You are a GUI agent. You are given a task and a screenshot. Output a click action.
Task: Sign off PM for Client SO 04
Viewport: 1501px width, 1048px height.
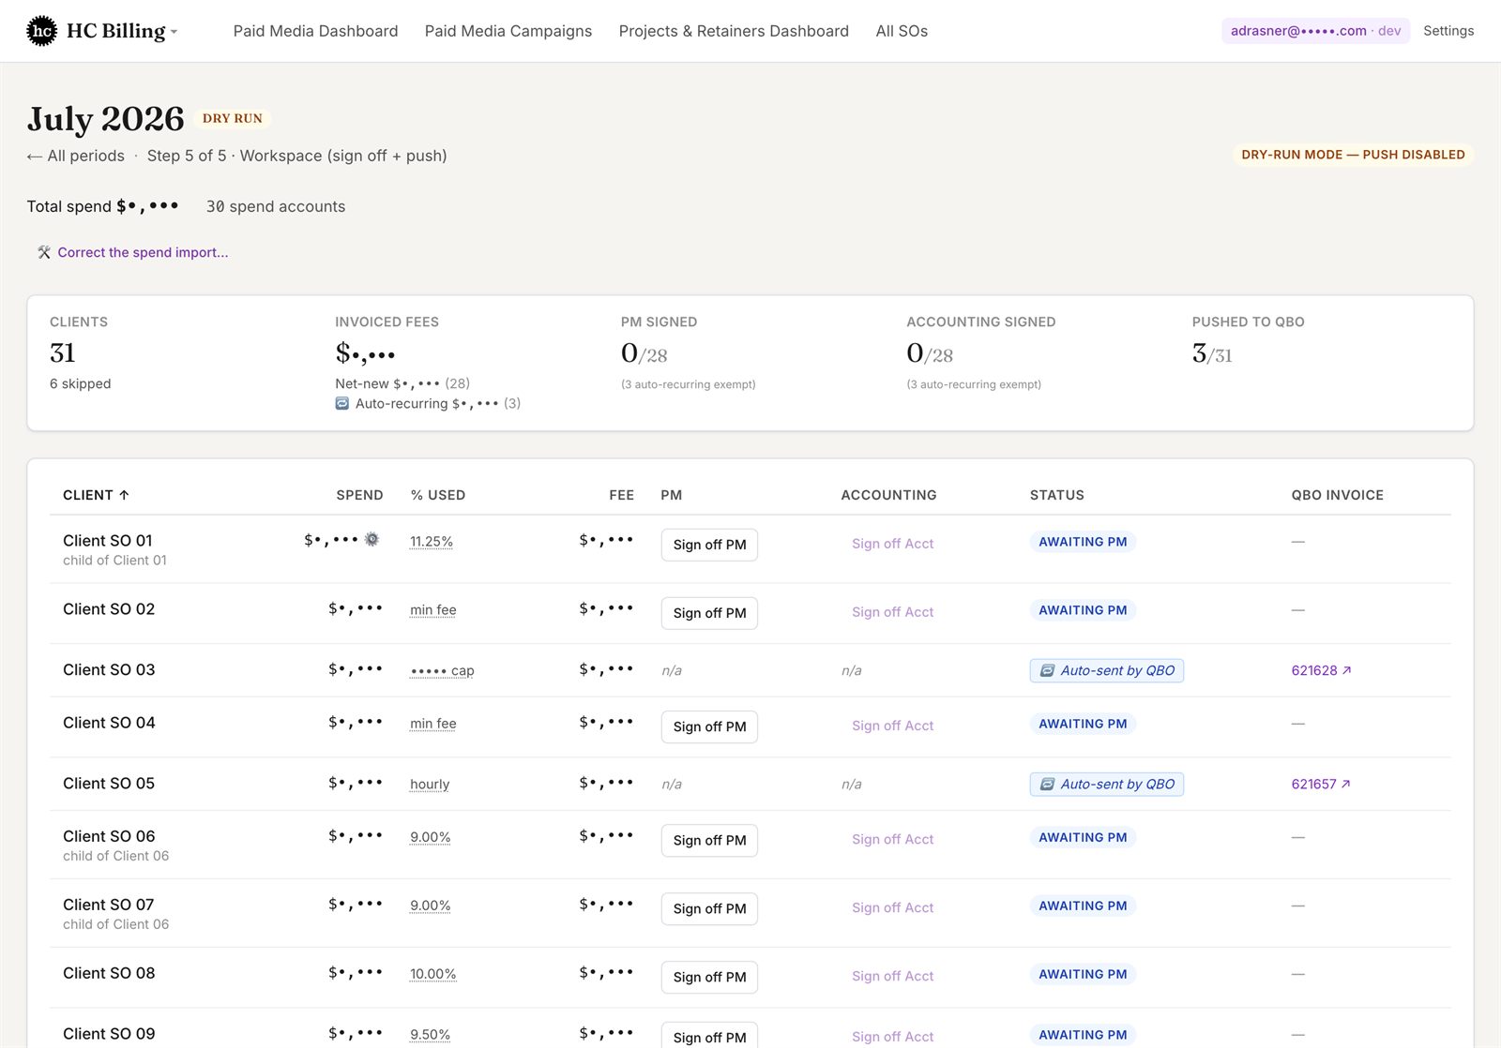coord(709,726)
